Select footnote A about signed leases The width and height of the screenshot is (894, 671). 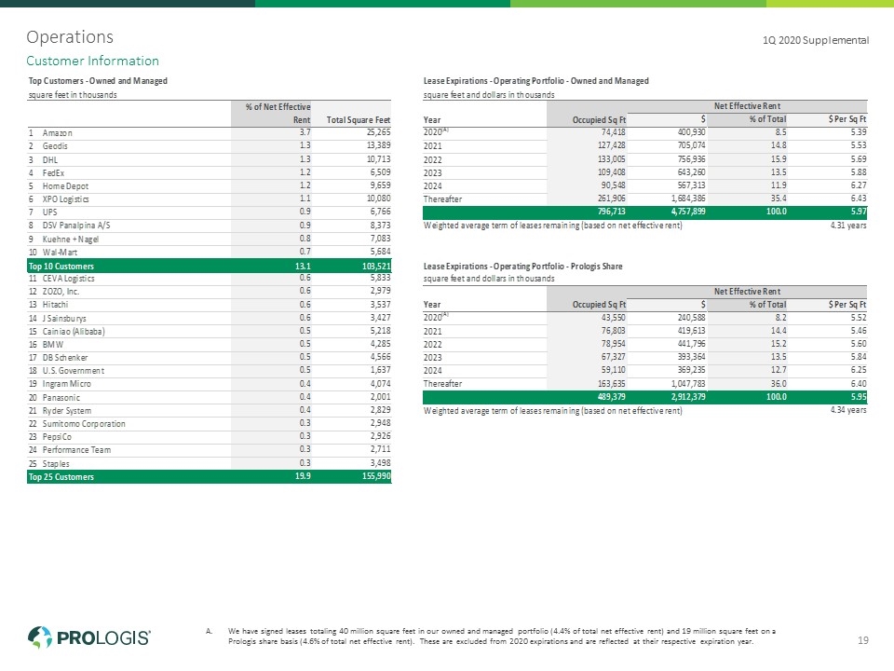click(x=491, y=637)
